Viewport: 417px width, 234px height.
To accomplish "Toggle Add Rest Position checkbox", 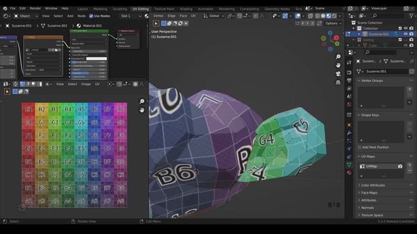I will point(360,148).
